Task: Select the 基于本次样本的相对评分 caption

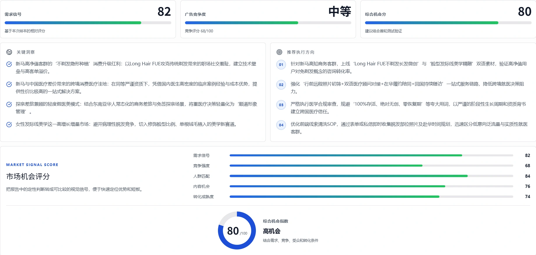Action: click(25, 31)
